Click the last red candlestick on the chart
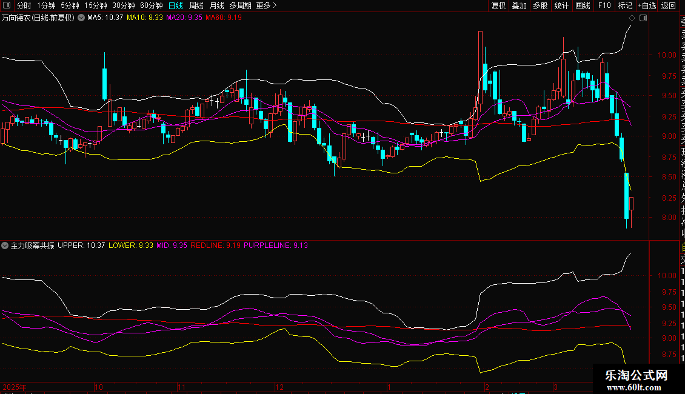Viewport: 685px width, 394px height. pyautogui.click(x=632, y=204)
